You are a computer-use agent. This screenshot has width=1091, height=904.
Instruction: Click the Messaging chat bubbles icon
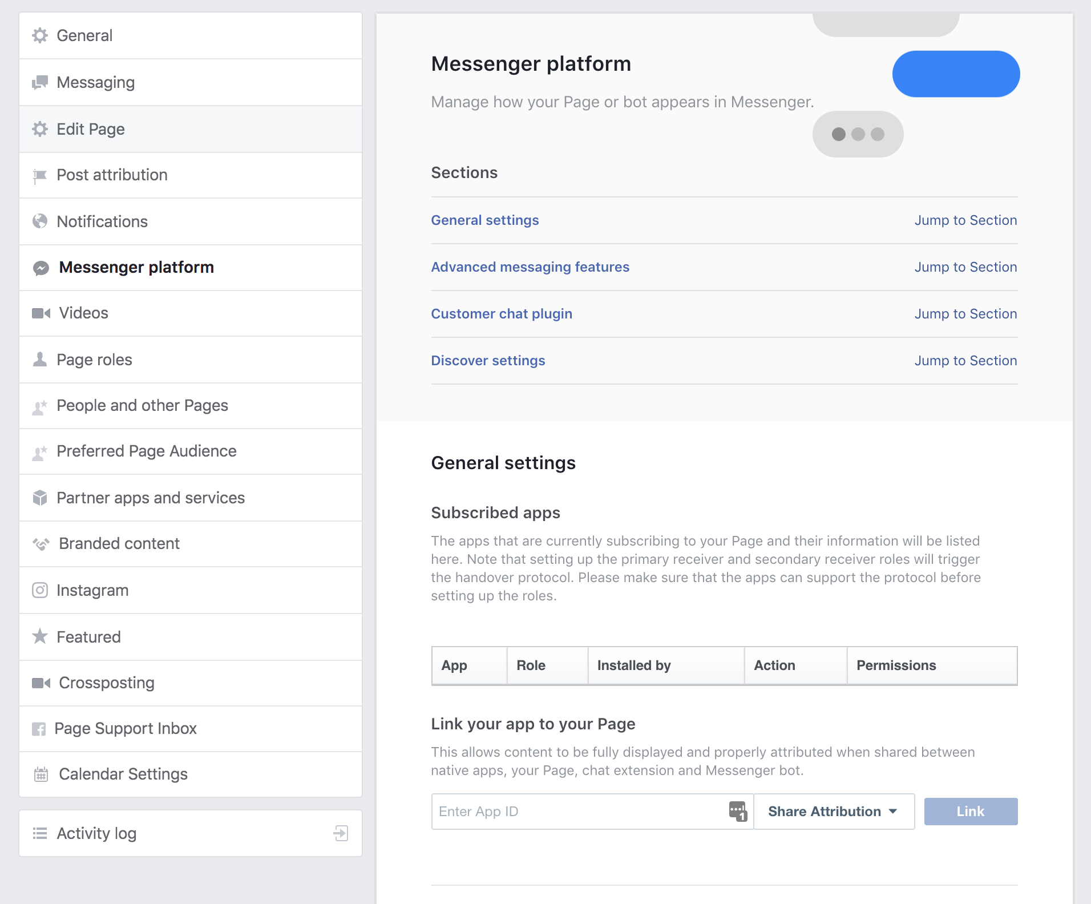click(x=40, y=82)
